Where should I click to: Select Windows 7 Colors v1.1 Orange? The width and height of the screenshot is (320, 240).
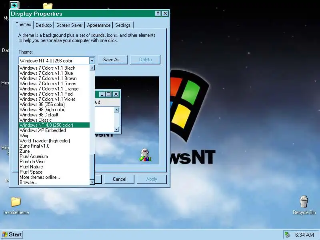coord(54,89)
